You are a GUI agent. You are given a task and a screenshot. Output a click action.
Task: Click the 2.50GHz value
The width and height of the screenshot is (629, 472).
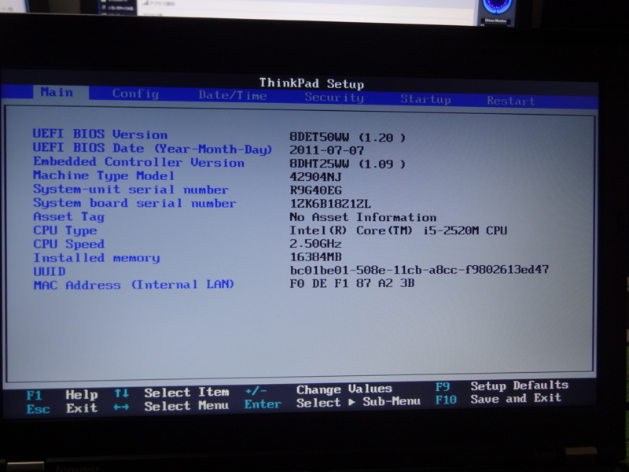tap(316, 244)
